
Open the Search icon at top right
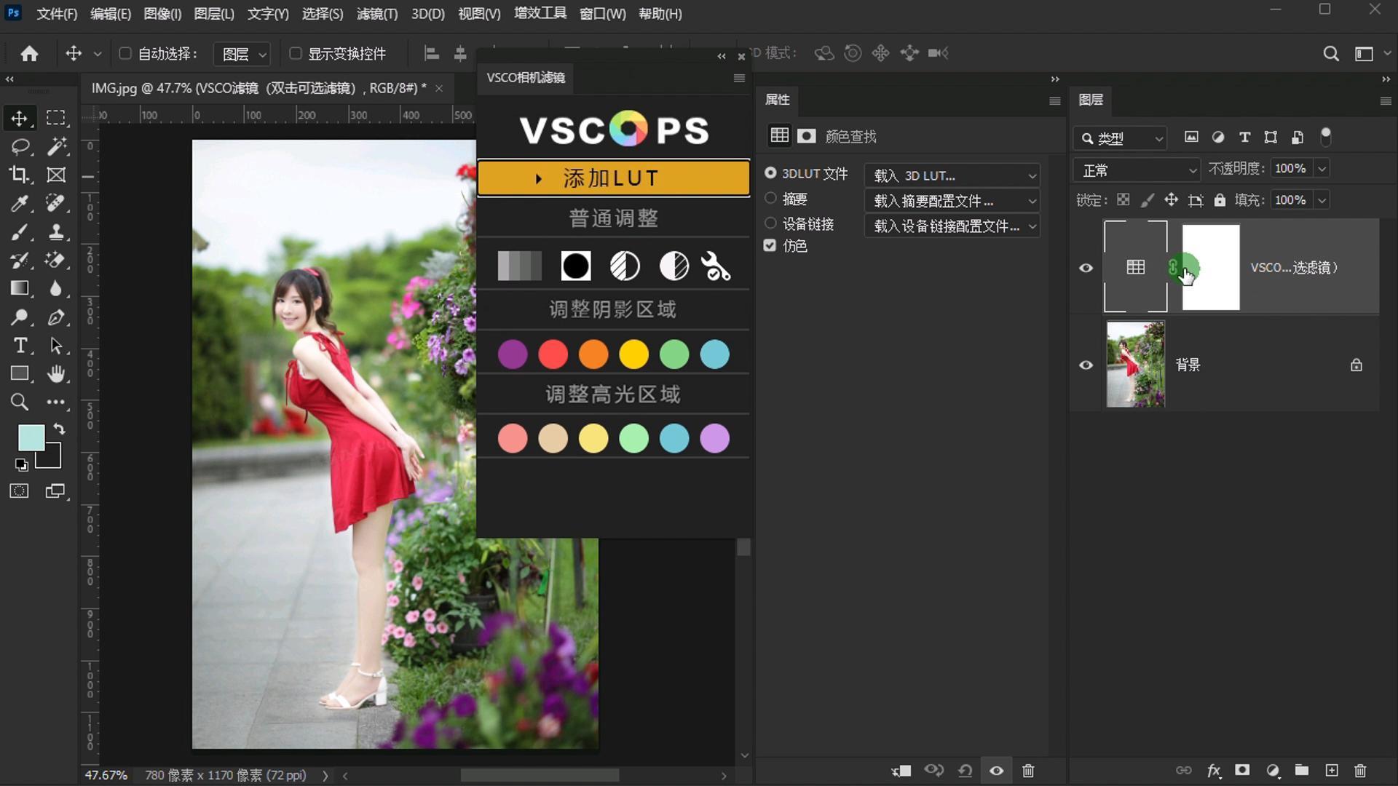coord(1331,53)
